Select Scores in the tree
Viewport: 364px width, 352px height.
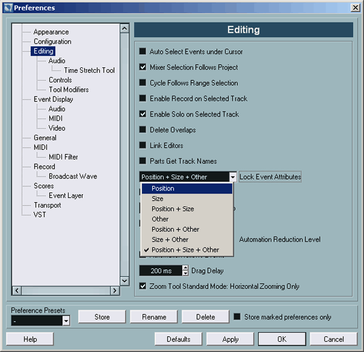coord(44,186)
